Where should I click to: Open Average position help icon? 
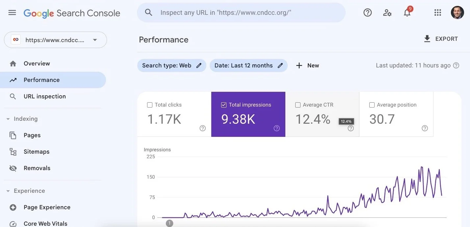[425, 128]
